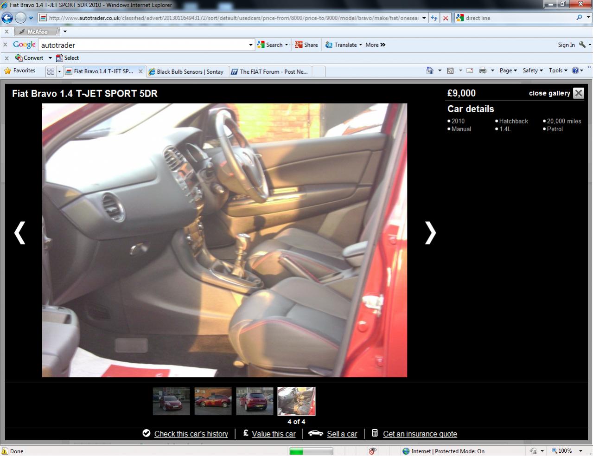Switch to The FIAT Forum tab
593x456 pixels.
pyautogui.click(x=273, y=71)
